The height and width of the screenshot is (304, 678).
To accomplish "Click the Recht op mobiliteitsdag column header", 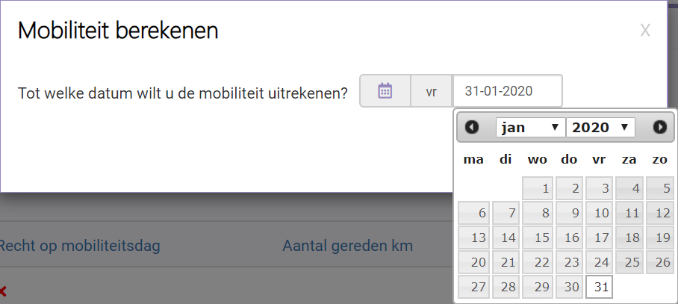I will click(79, 246).
